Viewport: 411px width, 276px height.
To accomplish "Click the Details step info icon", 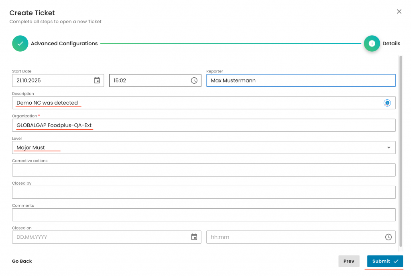I will (372, 44).
